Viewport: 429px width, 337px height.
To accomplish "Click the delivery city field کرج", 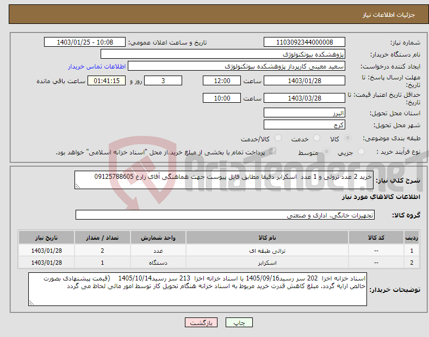I will (x=304, y=124).
